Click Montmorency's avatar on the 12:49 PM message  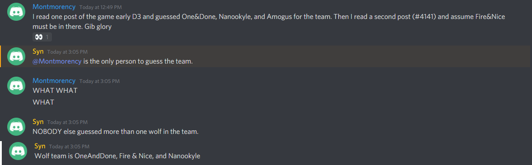pos(16,12)
